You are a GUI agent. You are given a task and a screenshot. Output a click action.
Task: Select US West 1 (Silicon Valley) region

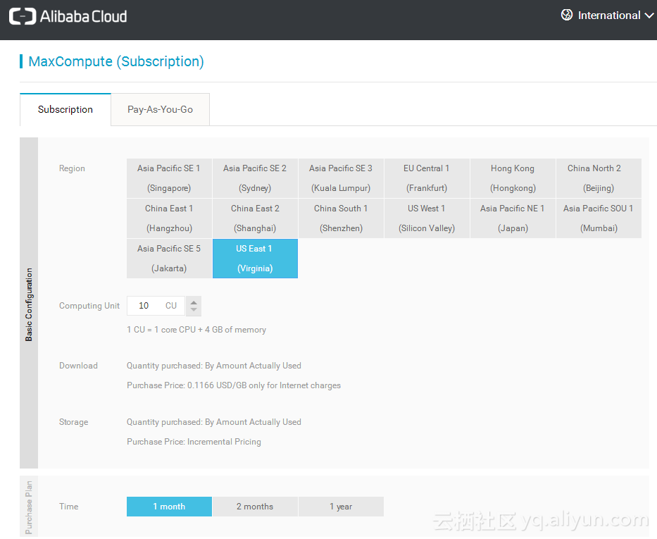click(427, 218)
